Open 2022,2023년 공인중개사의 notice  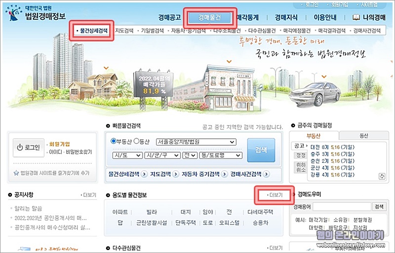pos(50,218)
